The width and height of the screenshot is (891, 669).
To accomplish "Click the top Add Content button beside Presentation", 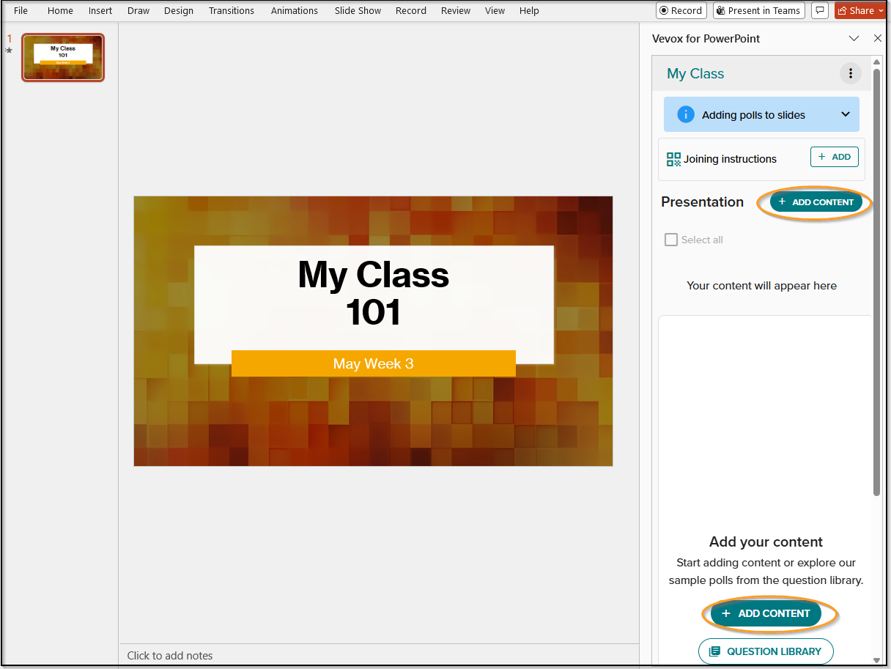I will coord(816,202).
